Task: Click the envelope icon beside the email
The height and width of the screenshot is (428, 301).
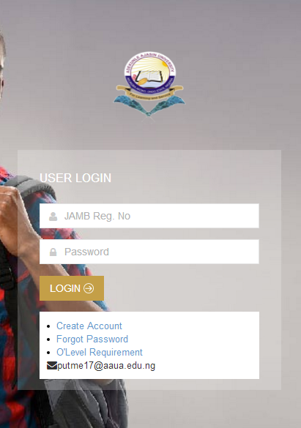Action: 51,366
